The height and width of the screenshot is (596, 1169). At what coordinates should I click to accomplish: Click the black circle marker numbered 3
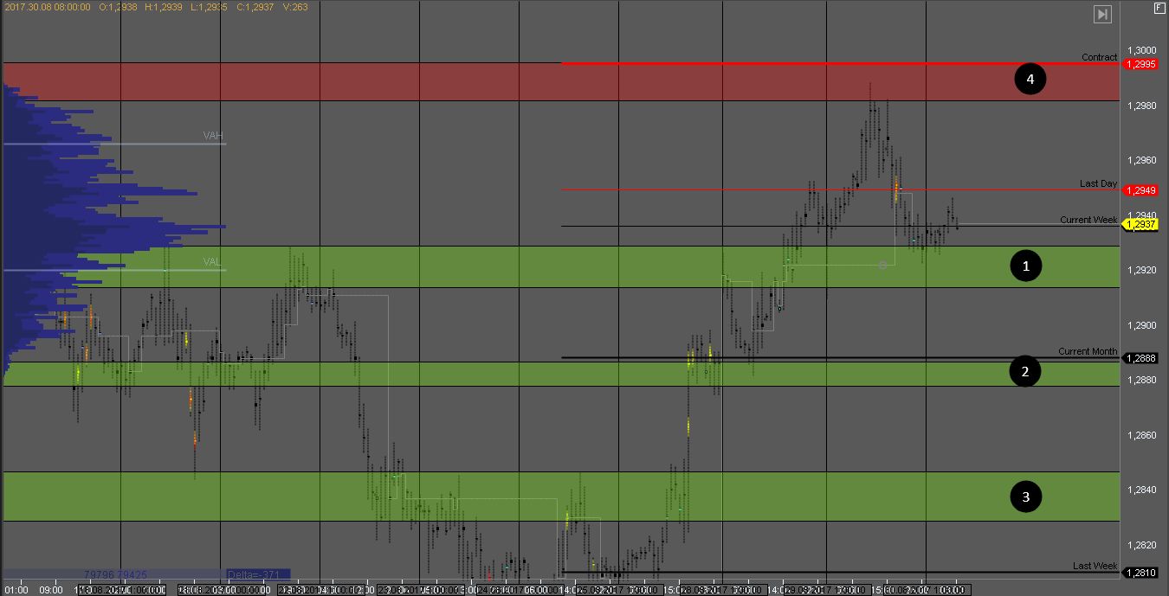tap(1026, 497)
